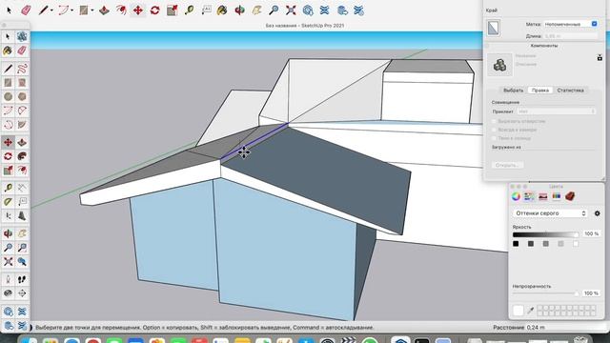
Task: Open the color sliders tab in Цвета panel
Action: point(529,196)
